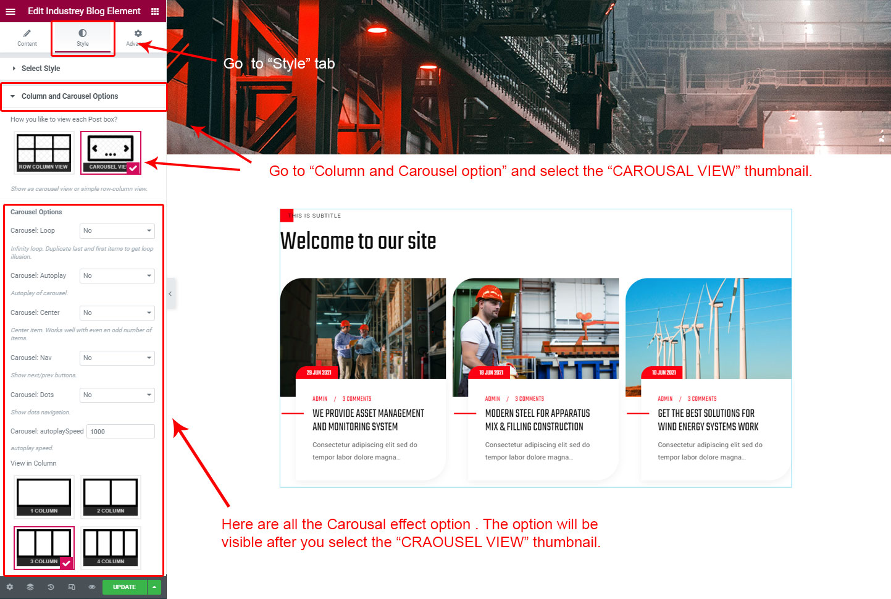Screen dimensions: 891x599
Task: Select the Row Column View option
Action: [x=44, y=152]
